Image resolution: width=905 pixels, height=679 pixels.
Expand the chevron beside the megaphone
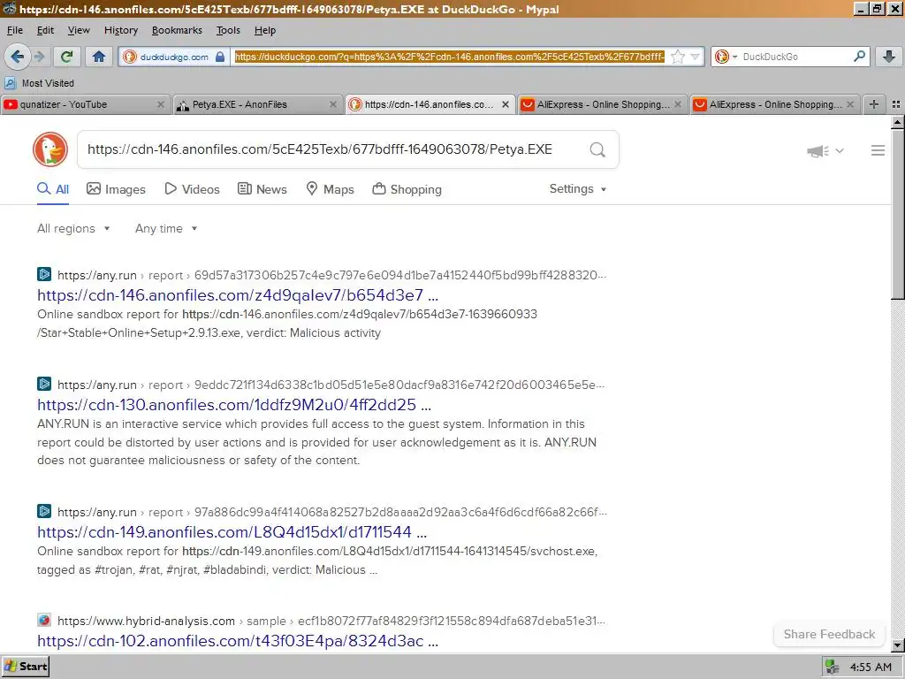[840, 150]
